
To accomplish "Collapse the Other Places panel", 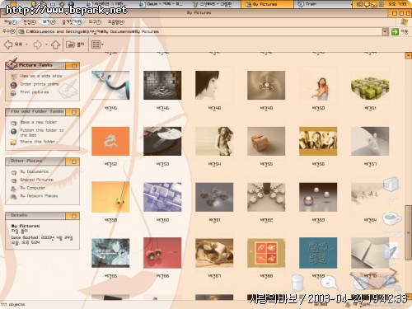I will pyautogui.click(x=74, y=162).
